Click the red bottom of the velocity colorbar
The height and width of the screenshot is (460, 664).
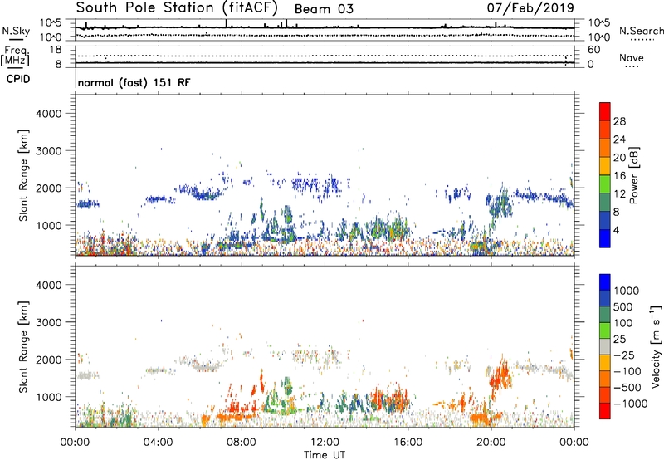coord(605,411)
